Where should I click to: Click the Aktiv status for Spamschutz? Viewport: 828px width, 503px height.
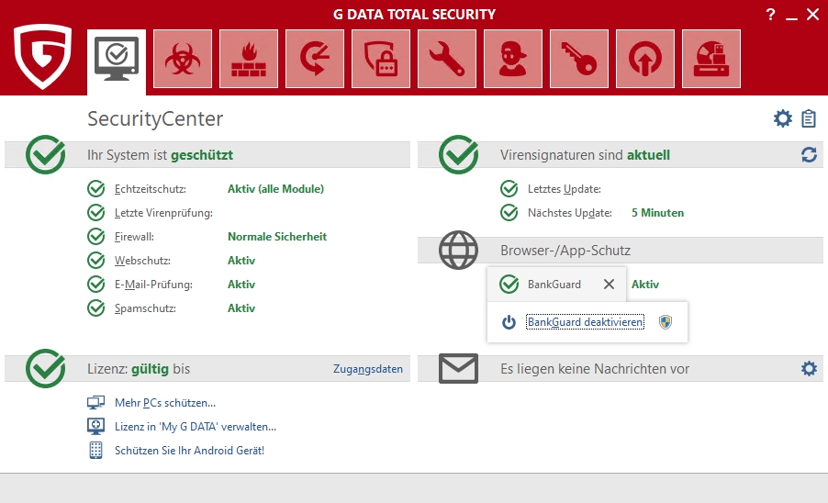[241, 307]
